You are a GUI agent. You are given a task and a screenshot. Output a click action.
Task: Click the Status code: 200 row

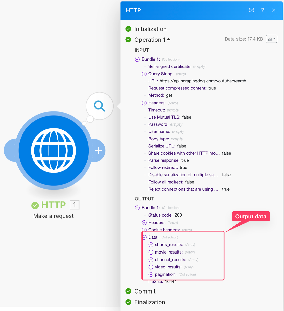tap(165, 215)
